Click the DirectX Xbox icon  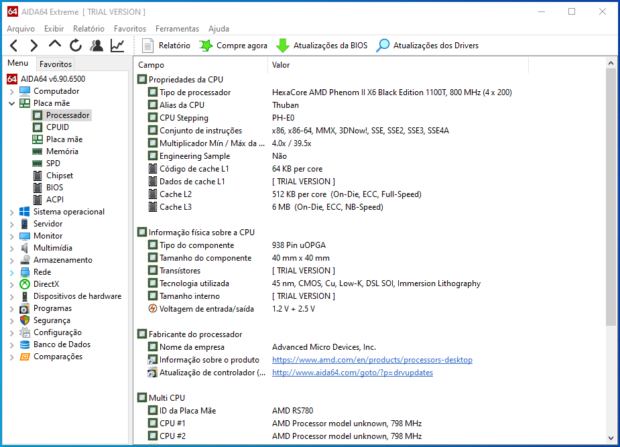point(25,284)
